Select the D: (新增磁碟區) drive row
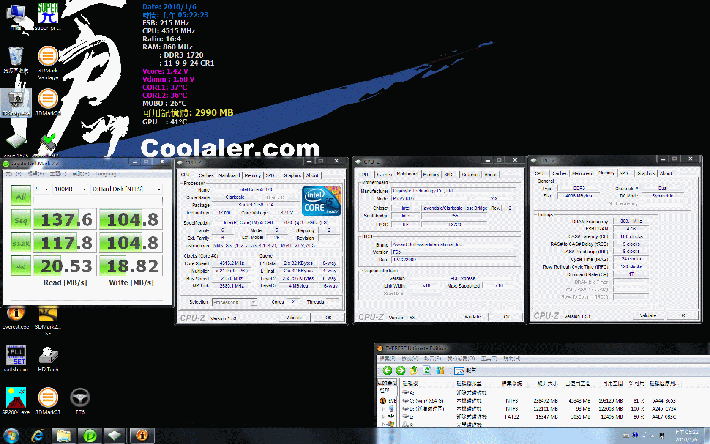 pos(539,408)
